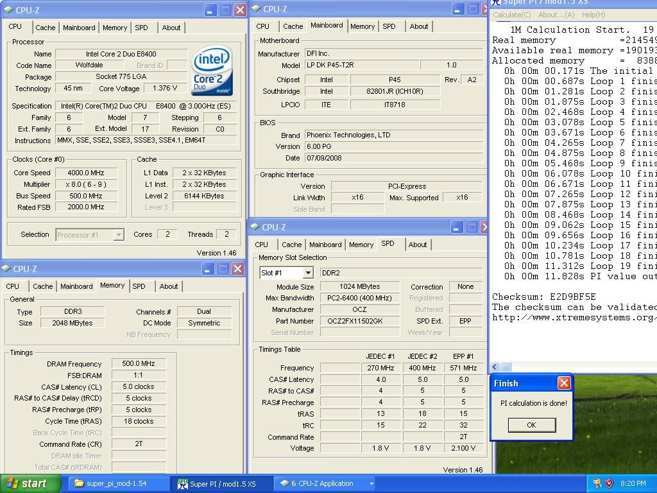Click the CPU-Z title icon in the SPD window
The width and height of the screenshot is (657, 493).
tap(255, 227)
